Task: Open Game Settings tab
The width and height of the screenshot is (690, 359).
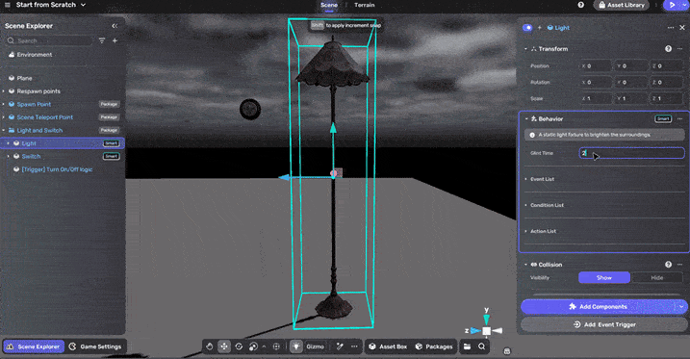Action: pyautogui.click(x=95, y=346)
